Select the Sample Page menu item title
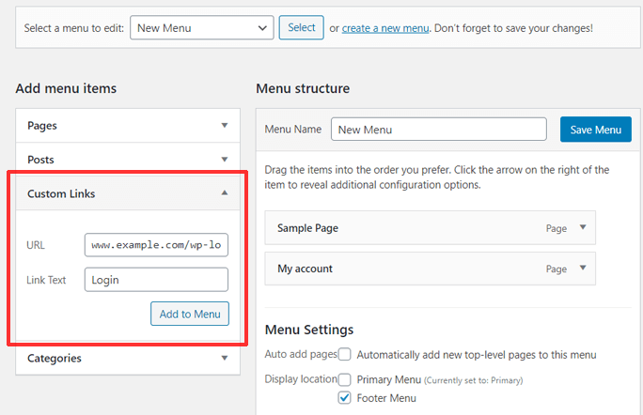643x415 pixels. (x=307, y=228)
